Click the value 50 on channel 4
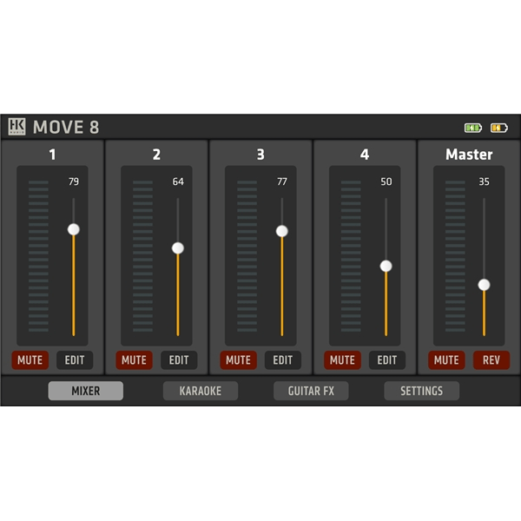Screen dimensions: 521x521 tap(386, 181)
